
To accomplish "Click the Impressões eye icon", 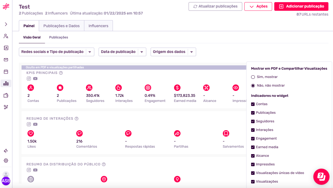I will click(236, 88).
